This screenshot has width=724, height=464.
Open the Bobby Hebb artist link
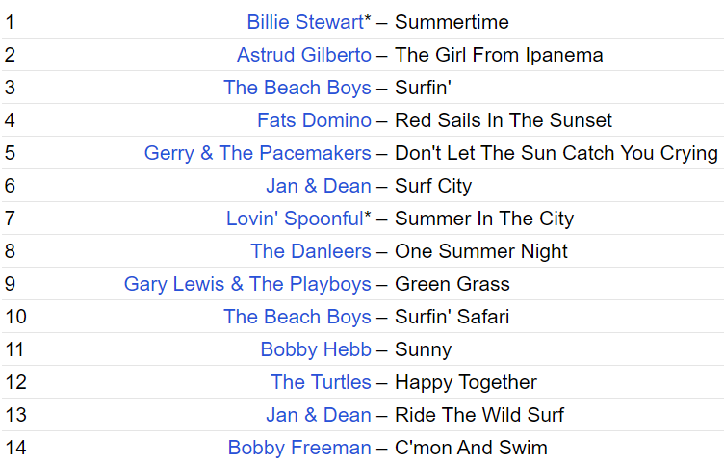point(315,349)
